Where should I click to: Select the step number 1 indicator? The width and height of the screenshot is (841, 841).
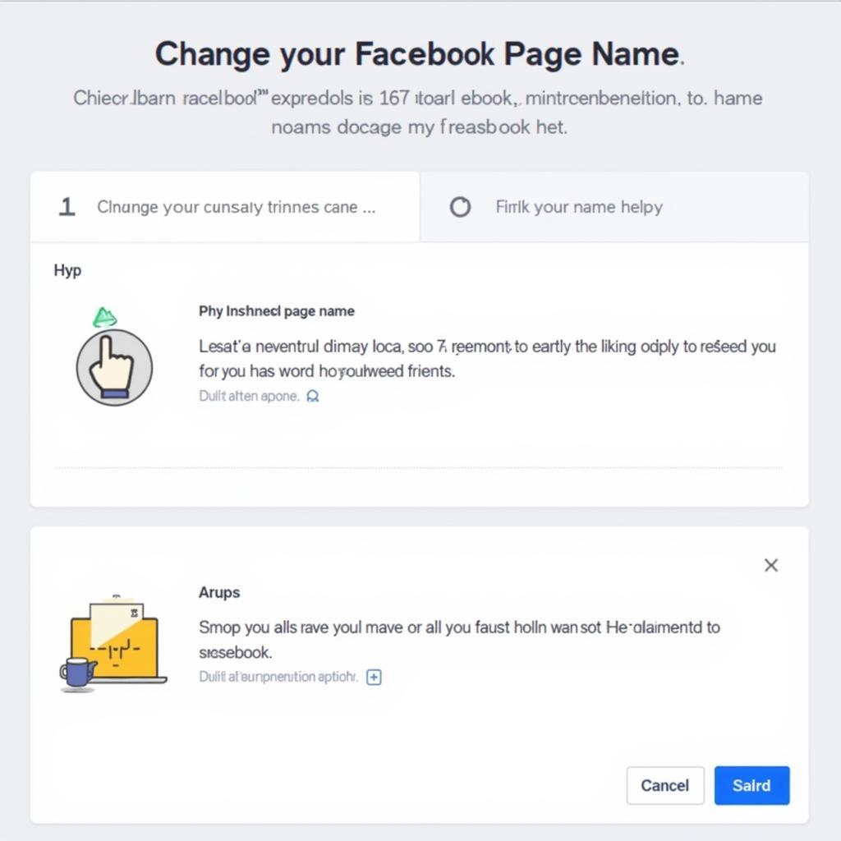(67, 207)
